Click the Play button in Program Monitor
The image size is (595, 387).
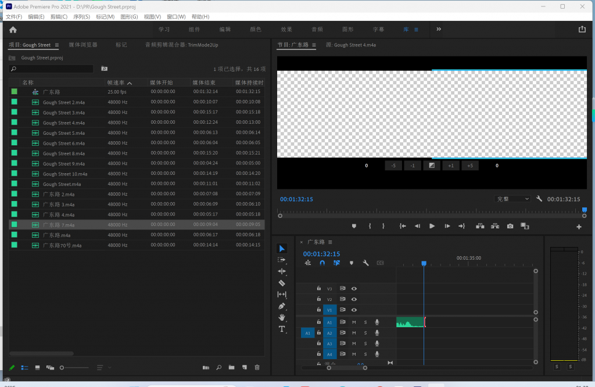(x=432, y=226)
